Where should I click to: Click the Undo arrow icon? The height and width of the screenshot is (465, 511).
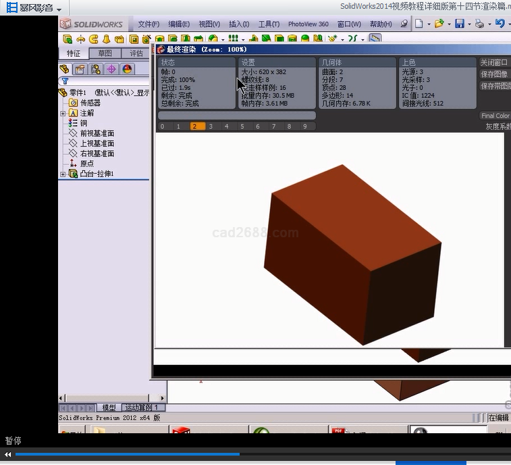click(x=499, y=24)
